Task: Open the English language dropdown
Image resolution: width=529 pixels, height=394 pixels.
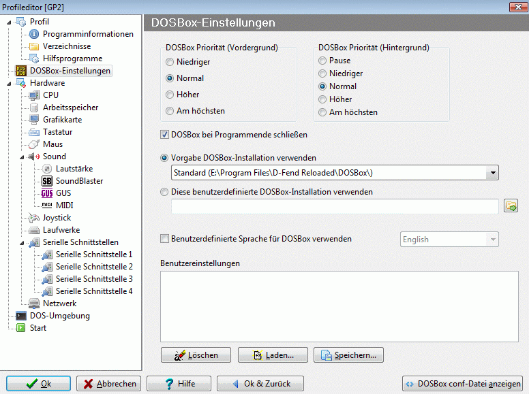Action: [493, 240]
